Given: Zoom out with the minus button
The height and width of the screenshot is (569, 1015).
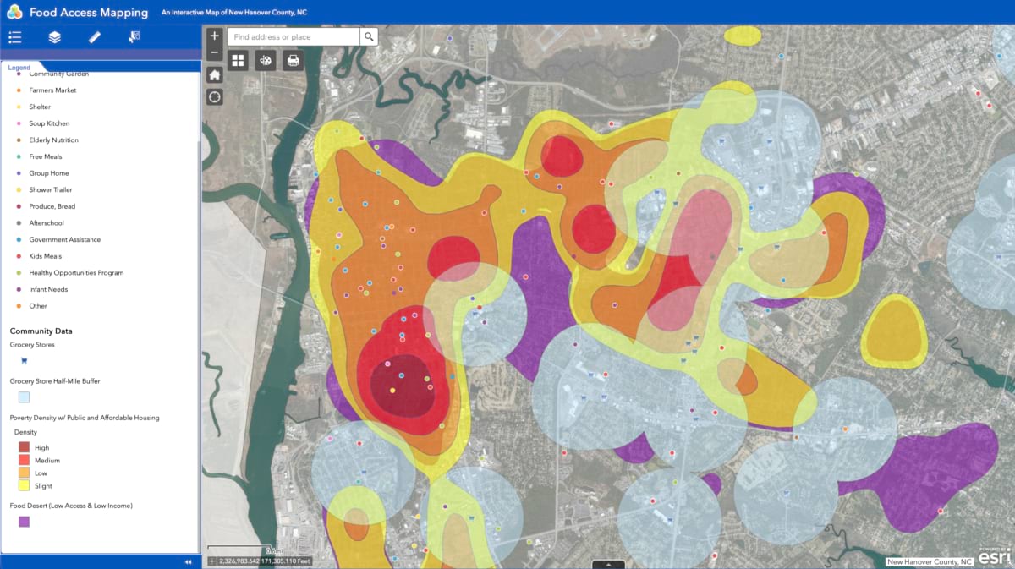Looking at the screenshot, I should (214, 53).
